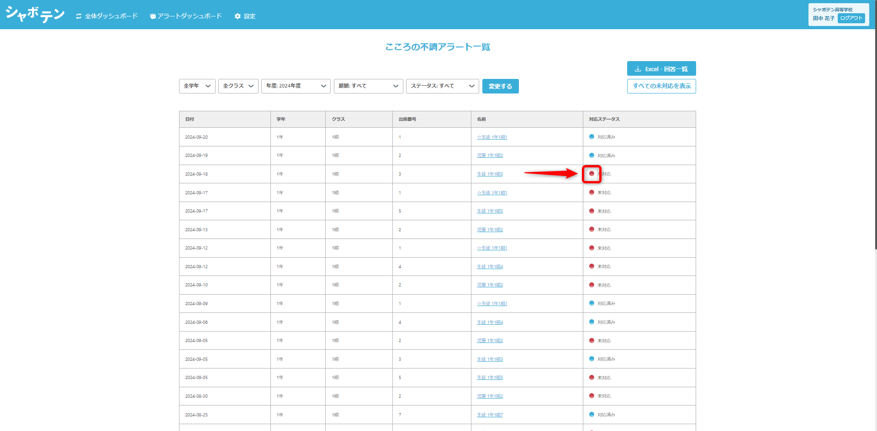This screenshot has width=877, height=431.
Task: Open 児童 1年1組2 link in the 2024-09-10 row
Action: pos(490,285)
